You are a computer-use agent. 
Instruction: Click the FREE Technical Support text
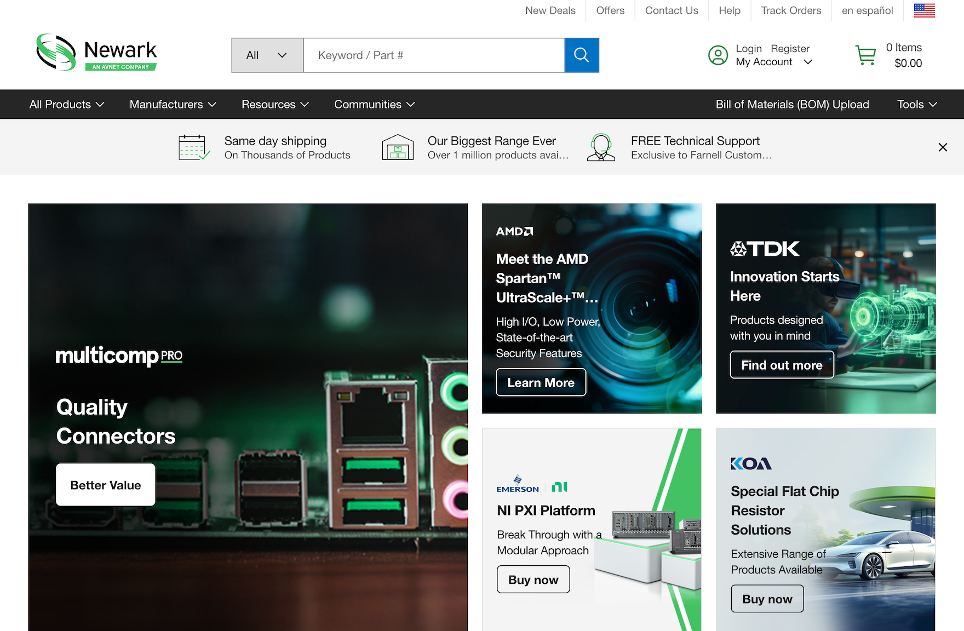[x=695, y=141]
